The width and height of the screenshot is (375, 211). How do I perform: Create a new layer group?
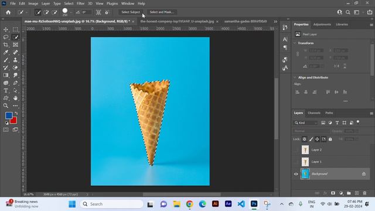click(x=349, y=193)
